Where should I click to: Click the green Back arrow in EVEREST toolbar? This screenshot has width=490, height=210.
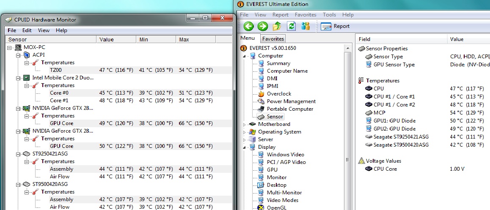248,26
